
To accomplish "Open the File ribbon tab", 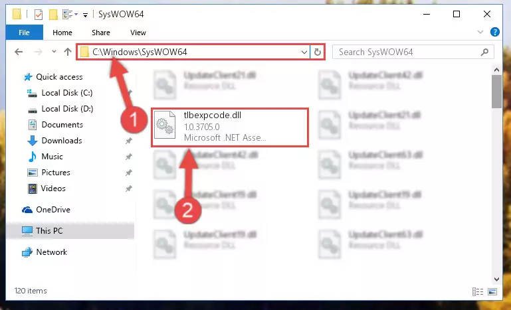I will pos(24,33).
